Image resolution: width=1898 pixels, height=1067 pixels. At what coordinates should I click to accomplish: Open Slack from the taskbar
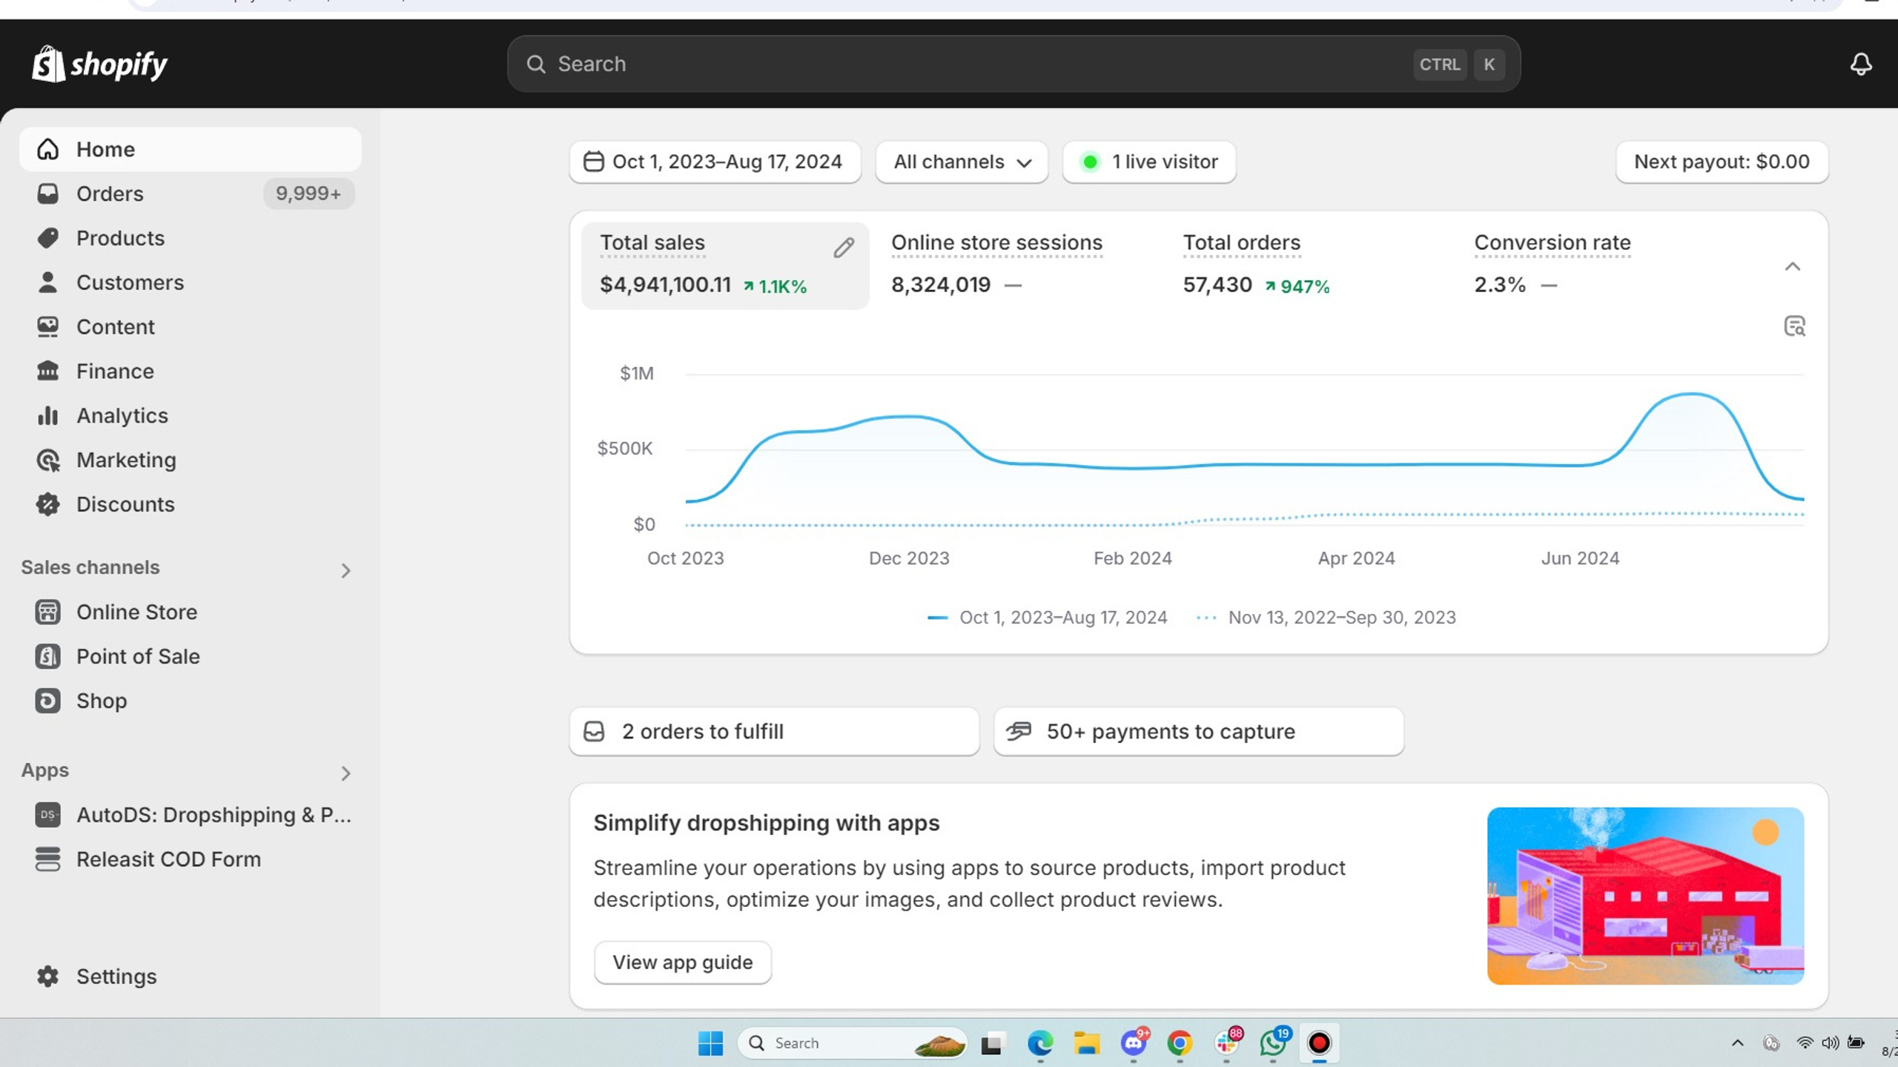(x=1227, y=1042)
